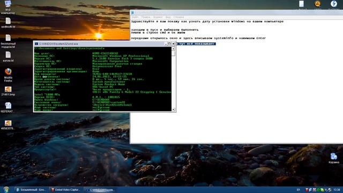Open the Вид menu in Notepad
The image size is (343, 193).
tap(168, 17)
